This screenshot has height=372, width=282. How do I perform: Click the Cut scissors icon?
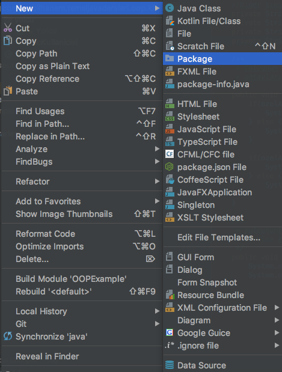click(x=8, y=28)
